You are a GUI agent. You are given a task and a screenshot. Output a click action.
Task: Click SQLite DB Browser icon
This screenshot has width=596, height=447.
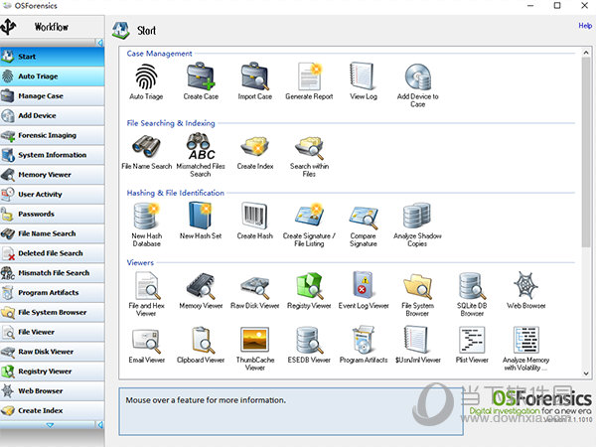[472, 286]
